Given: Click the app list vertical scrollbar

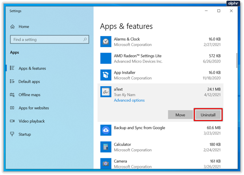Looking at the screenshot, I should click(237, 60).
